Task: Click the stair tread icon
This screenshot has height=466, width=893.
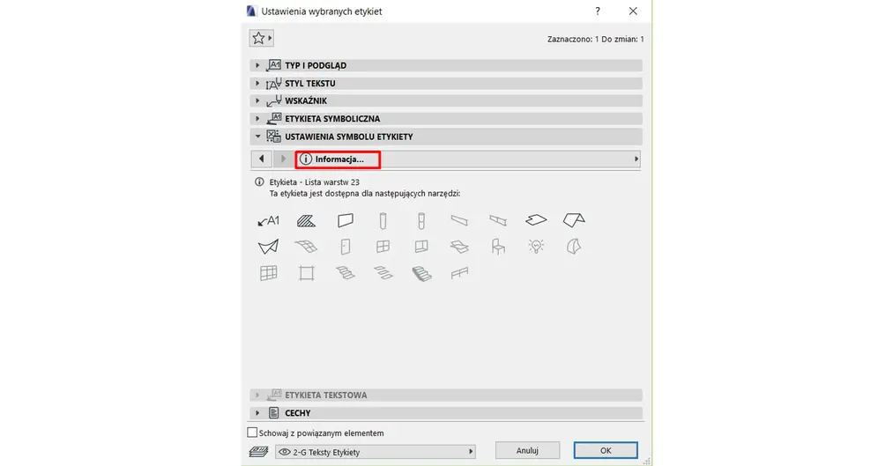Action: 383,273
